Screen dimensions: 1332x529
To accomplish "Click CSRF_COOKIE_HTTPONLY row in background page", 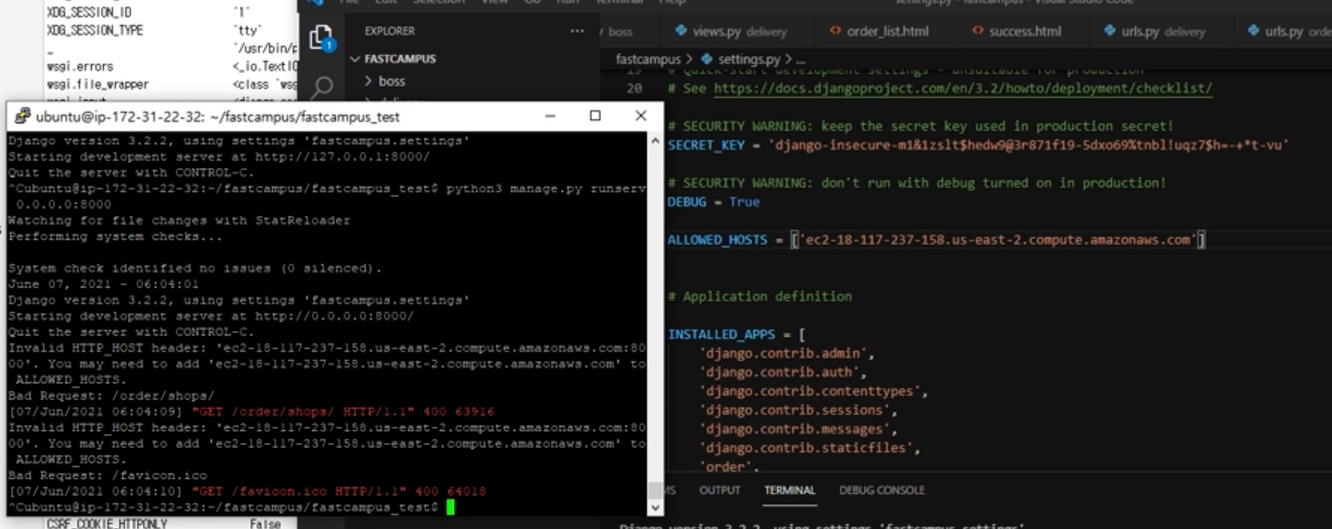I will [x=164, y=524].
